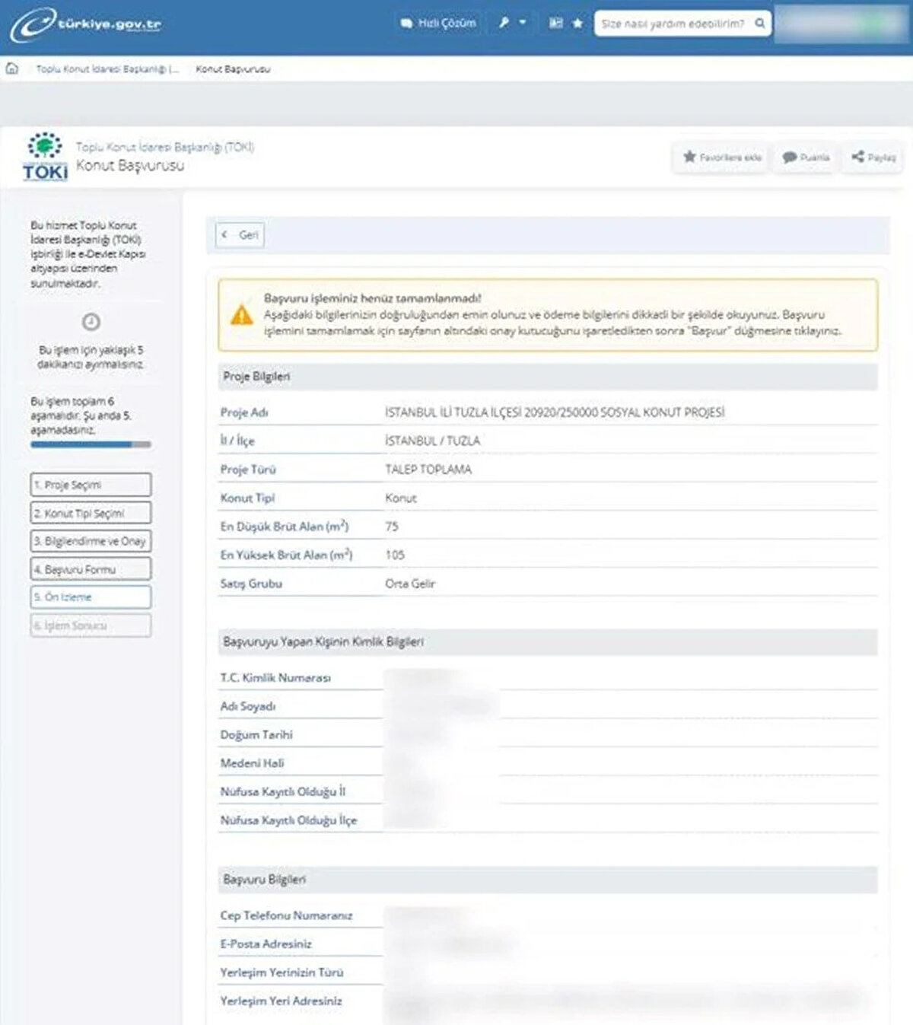Viewport: 913px width, 1025px height.
Task: Click the search magnifier icon
Action: (759, 24)
